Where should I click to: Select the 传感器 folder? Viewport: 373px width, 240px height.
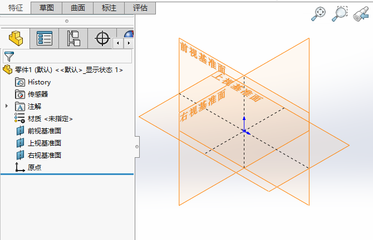click(x=38, y=94)
